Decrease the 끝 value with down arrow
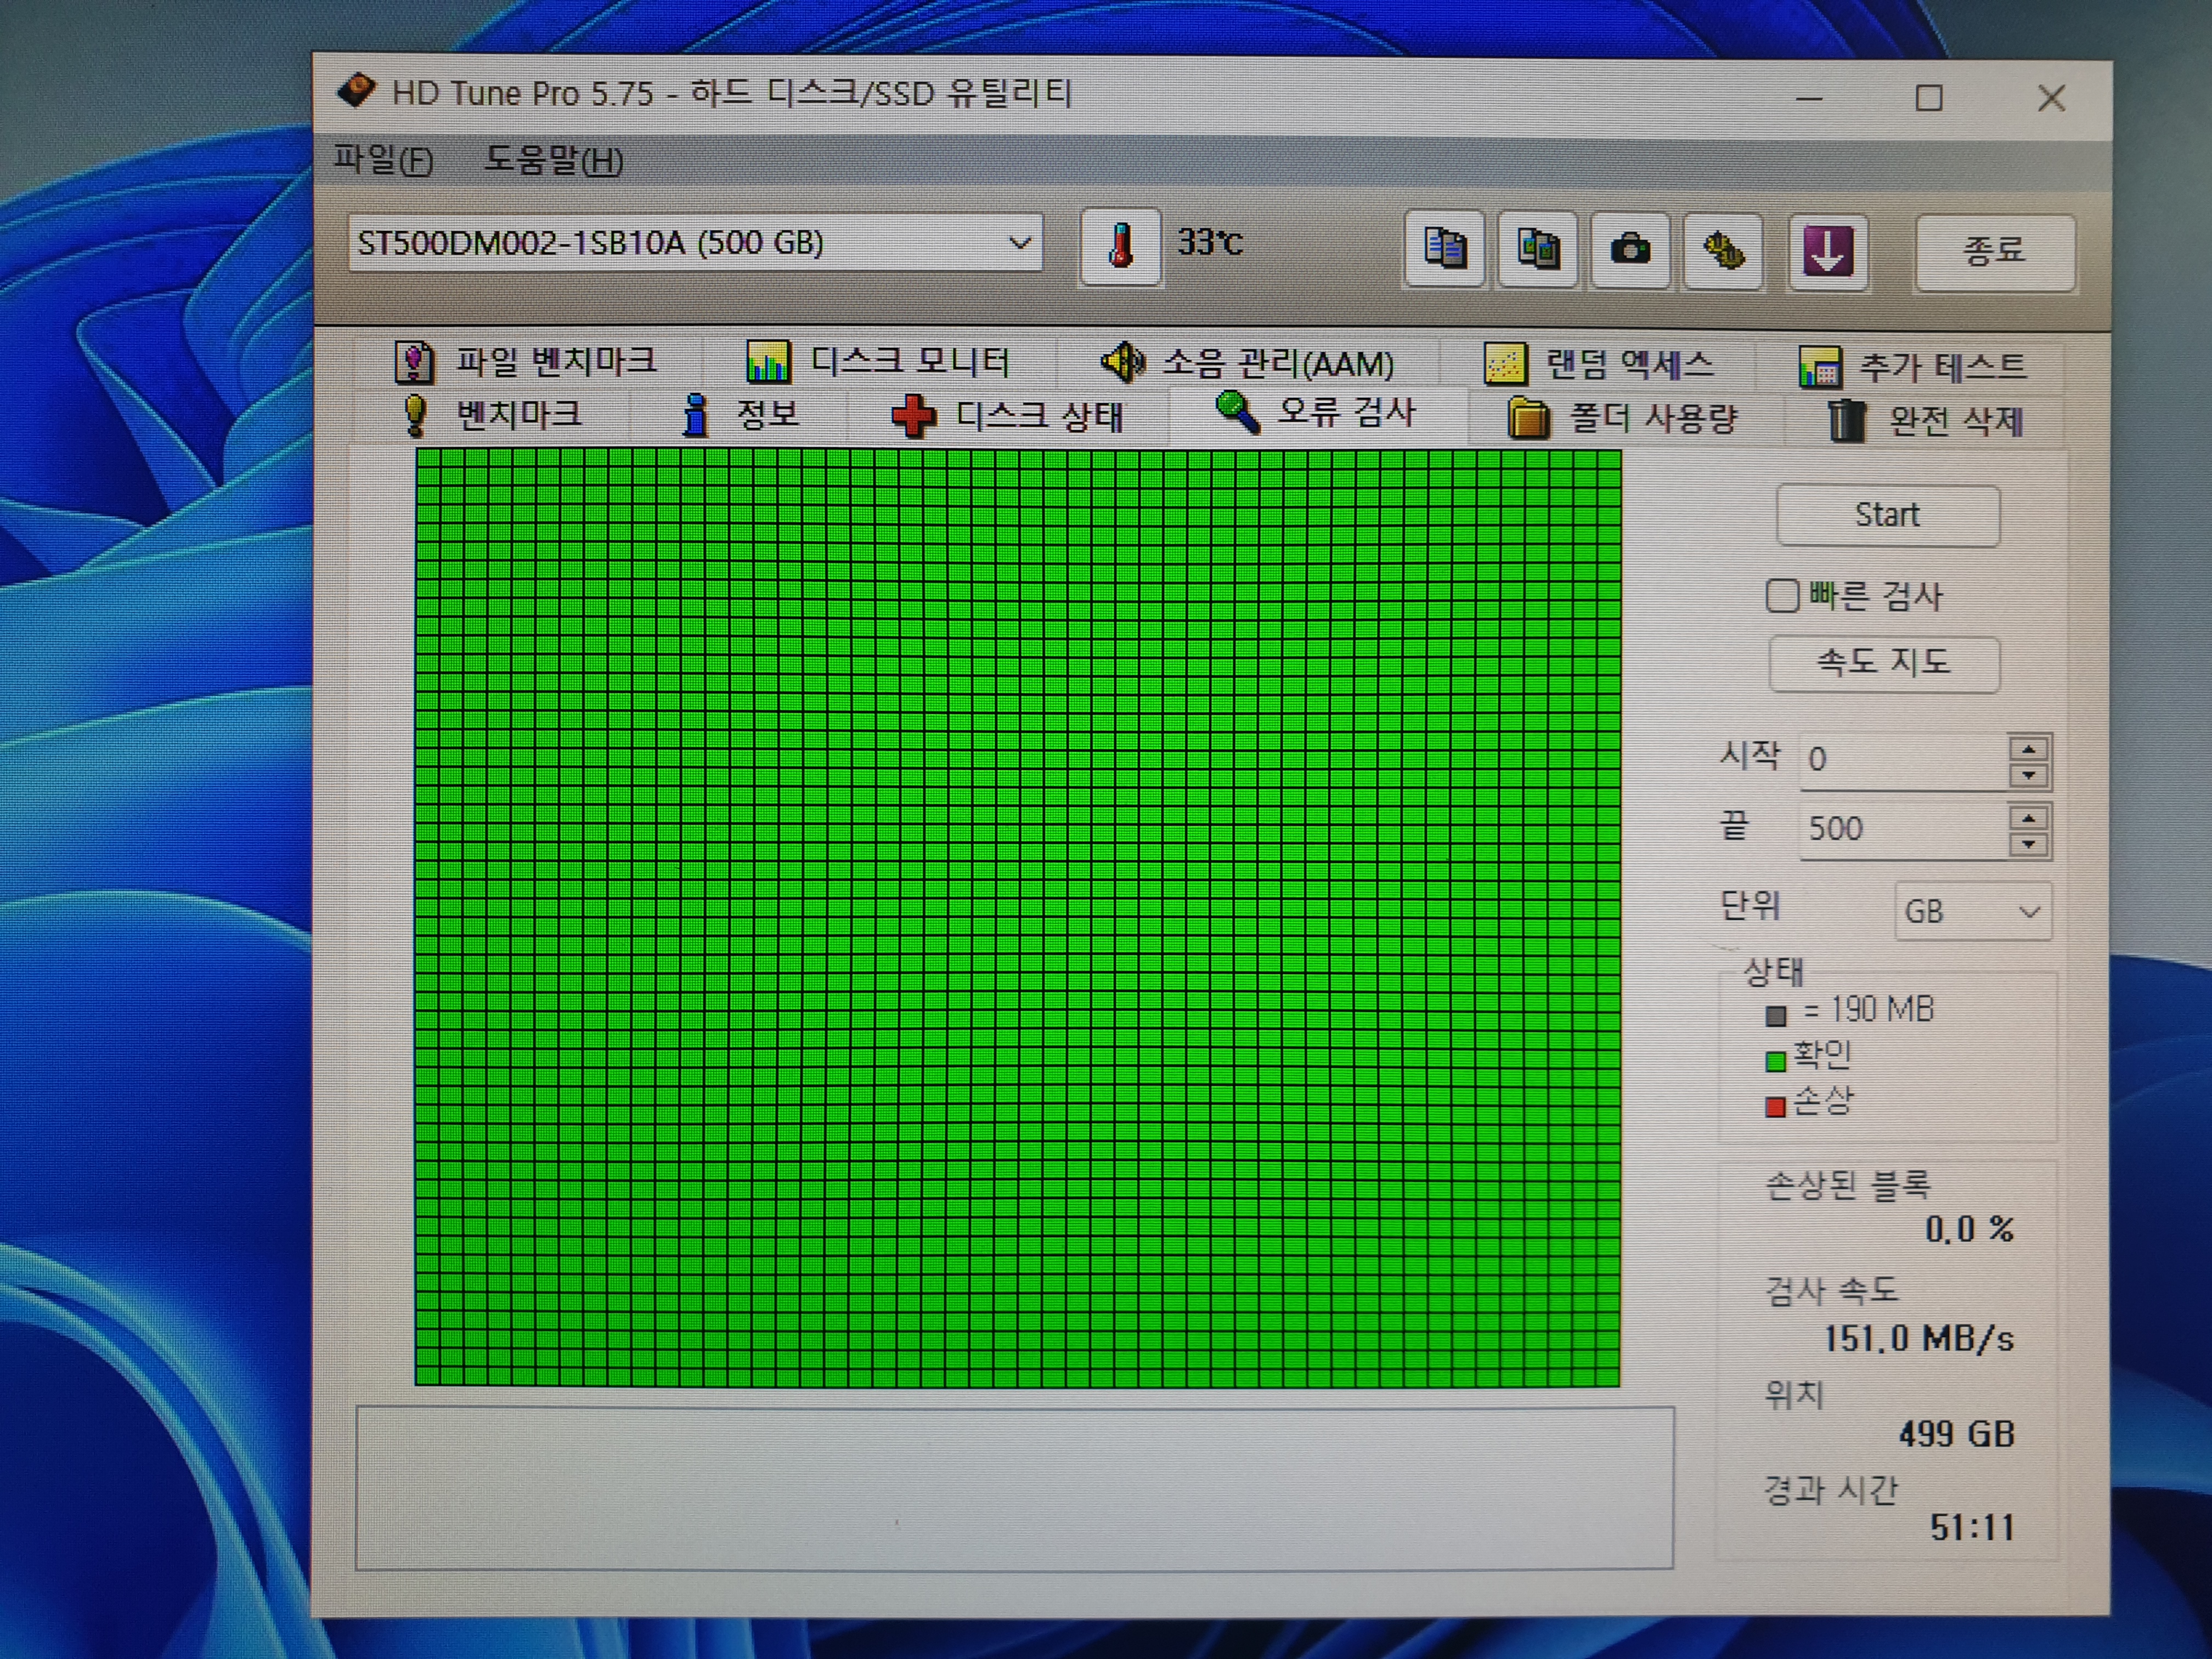The height and width of the screenshot is (1659, 2212). [x=2028, y=845]
